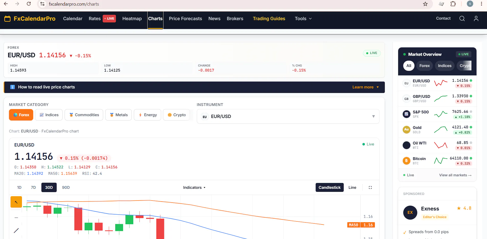Screen dimensions: 487x239
Task: Click the Editor's Choice badge
Action: point(434,217)
